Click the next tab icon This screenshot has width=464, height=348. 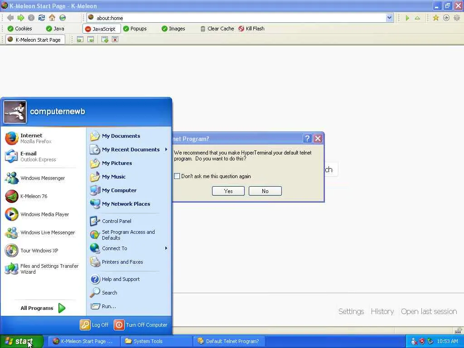pos(91,39)
